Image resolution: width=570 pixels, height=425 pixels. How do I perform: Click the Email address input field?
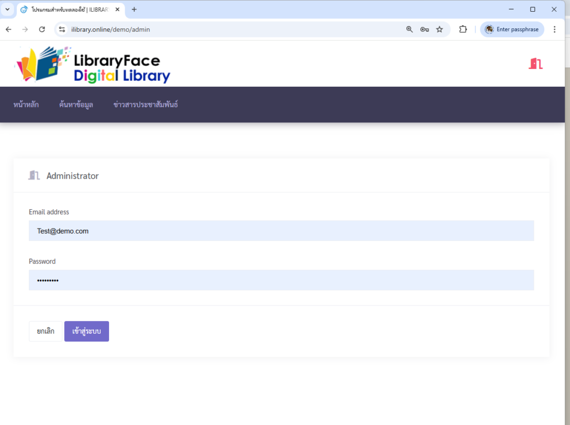(281, 231)
